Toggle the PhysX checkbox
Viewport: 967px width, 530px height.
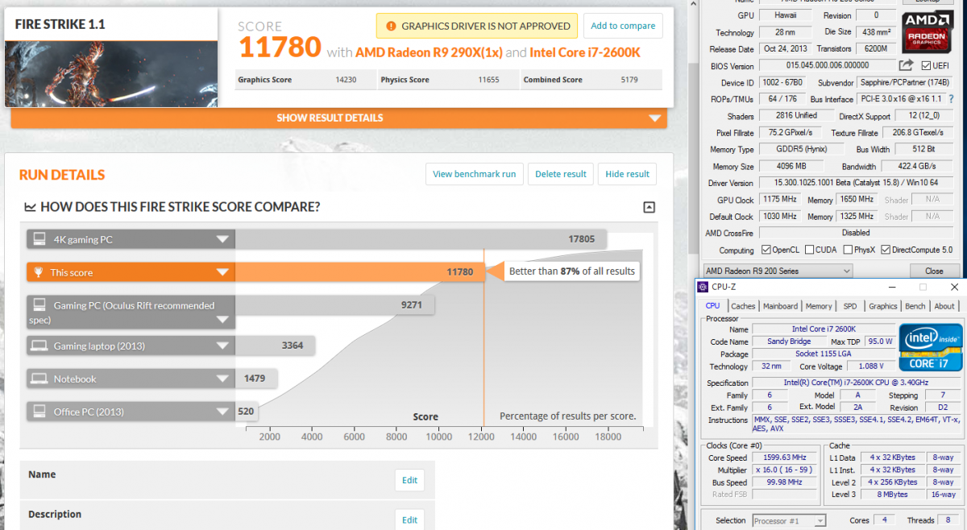pos(846,250)
